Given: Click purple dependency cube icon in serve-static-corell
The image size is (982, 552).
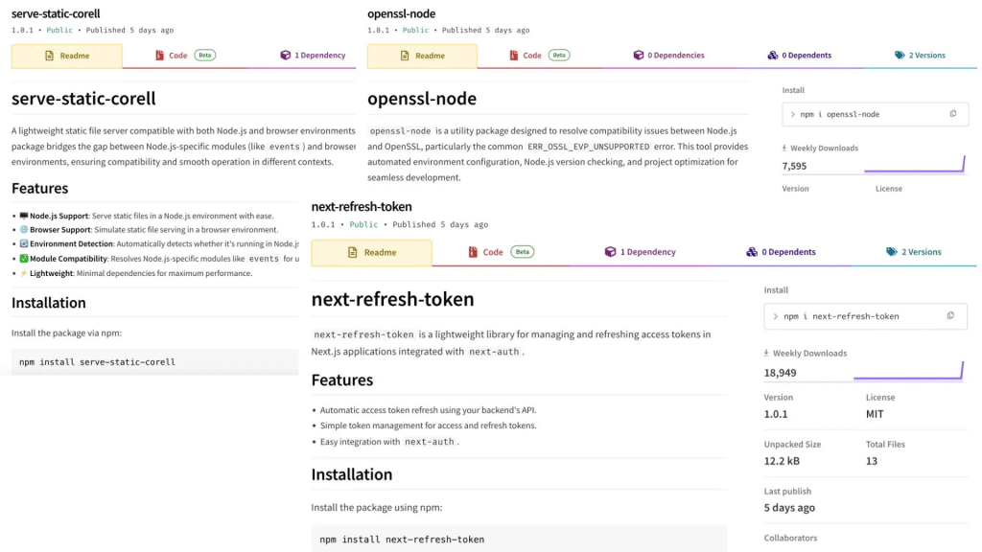Looking at the screenshot, I should pos(286,55).
